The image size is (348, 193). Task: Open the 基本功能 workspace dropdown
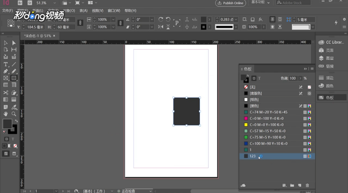point(268,3)
